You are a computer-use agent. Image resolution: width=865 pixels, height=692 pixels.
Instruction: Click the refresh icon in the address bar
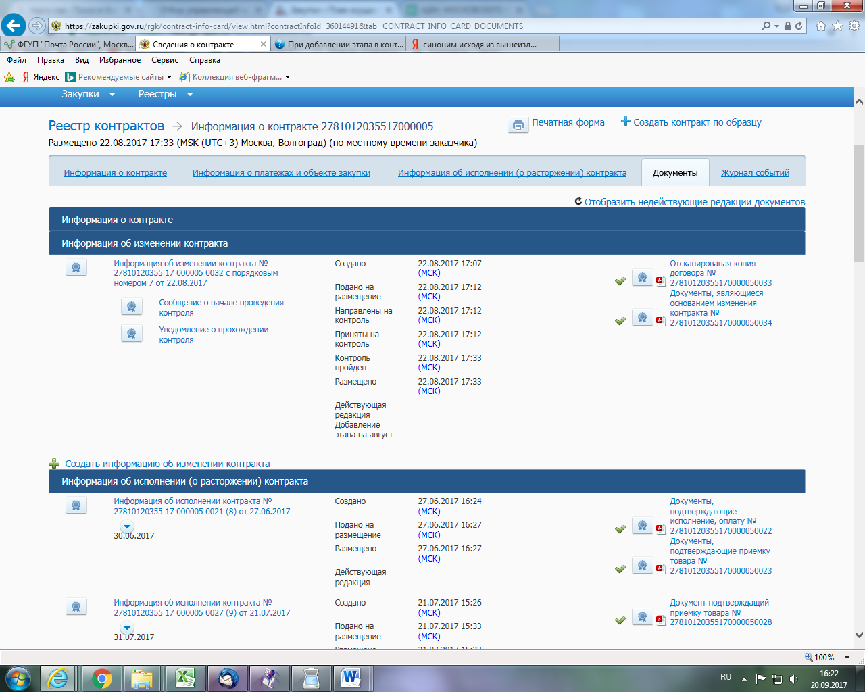tap(799, 26)
